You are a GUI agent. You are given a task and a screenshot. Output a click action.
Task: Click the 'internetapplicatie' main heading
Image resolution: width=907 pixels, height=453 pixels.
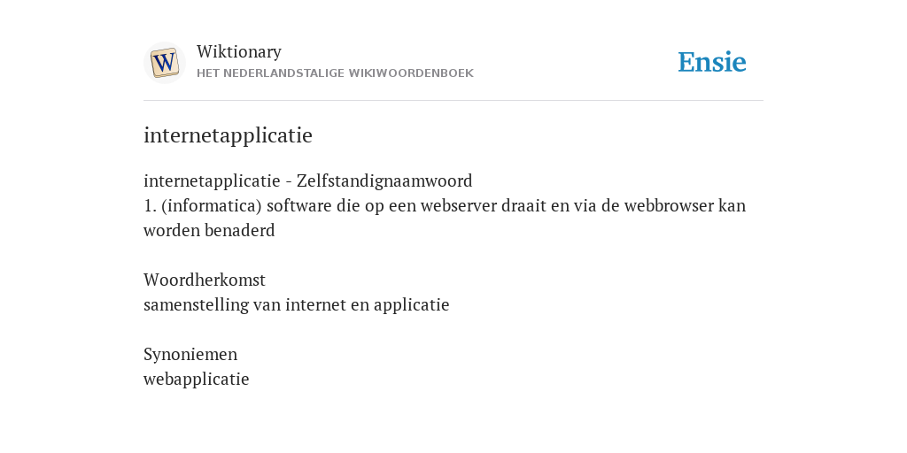(x=228, y=135)
